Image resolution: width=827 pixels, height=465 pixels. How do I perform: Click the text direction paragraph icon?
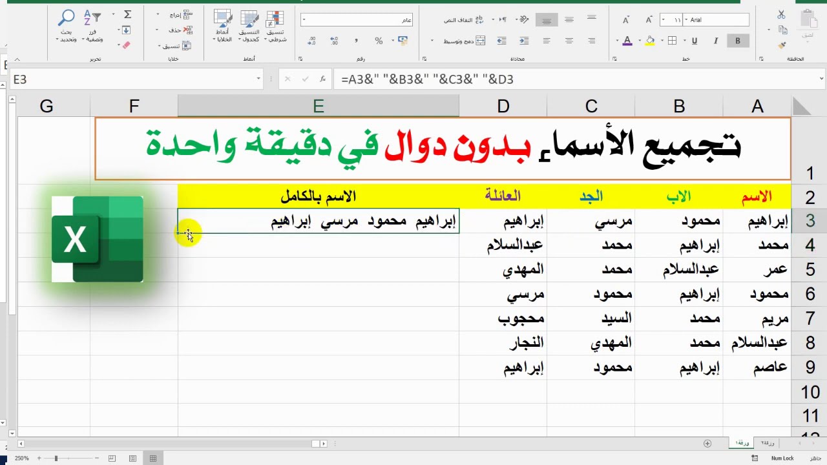coord(501,20)
